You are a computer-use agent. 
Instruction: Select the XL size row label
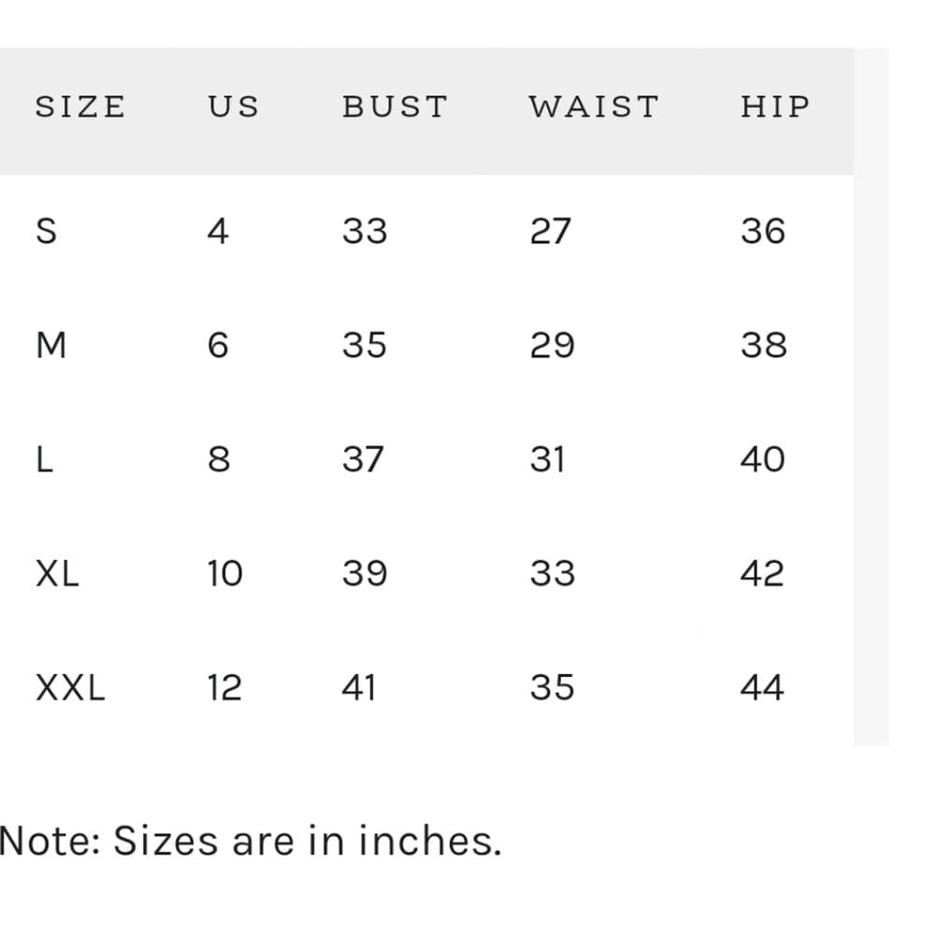(x=57, y=574)
